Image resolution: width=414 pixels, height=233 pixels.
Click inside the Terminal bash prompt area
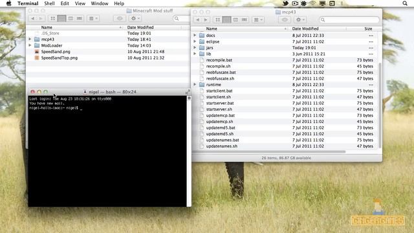click(x=107, y=151)
